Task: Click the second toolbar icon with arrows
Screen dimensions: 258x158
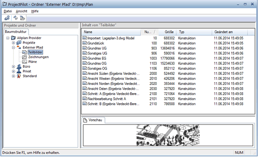Action: coord(16,18)
